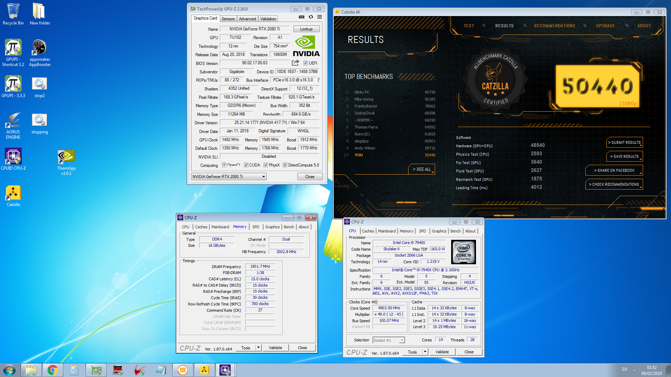Launch appsmaker AppBooster desktop icon
Viewport: 671px width, 377px height.
pos(39,53)
